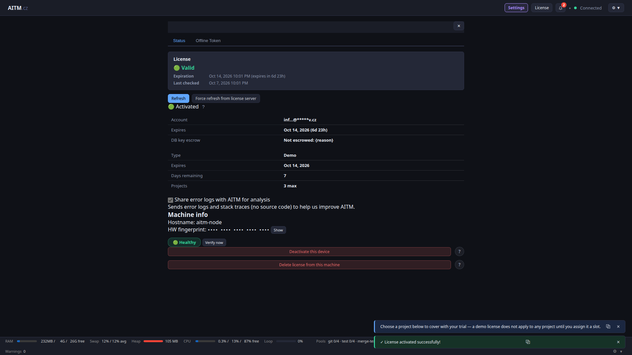The height and width of the screenshot is (355, 632).
Task: Click the Demo license type value
Action: point(290,155)
